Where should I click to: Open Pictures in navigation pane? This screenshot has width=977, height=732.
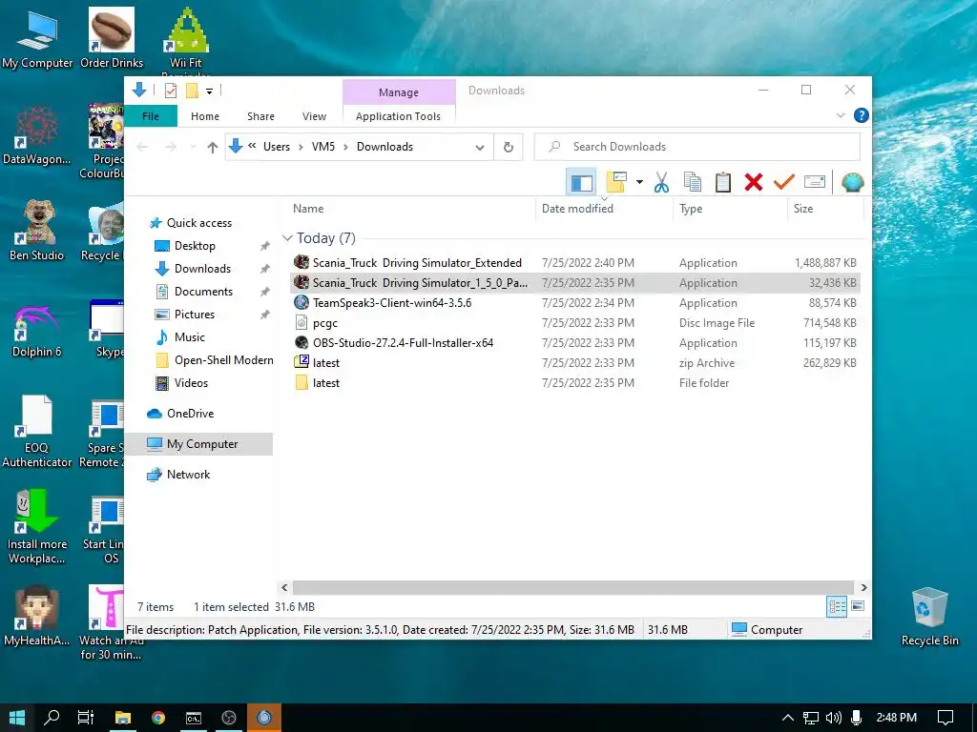coord(194,315)
